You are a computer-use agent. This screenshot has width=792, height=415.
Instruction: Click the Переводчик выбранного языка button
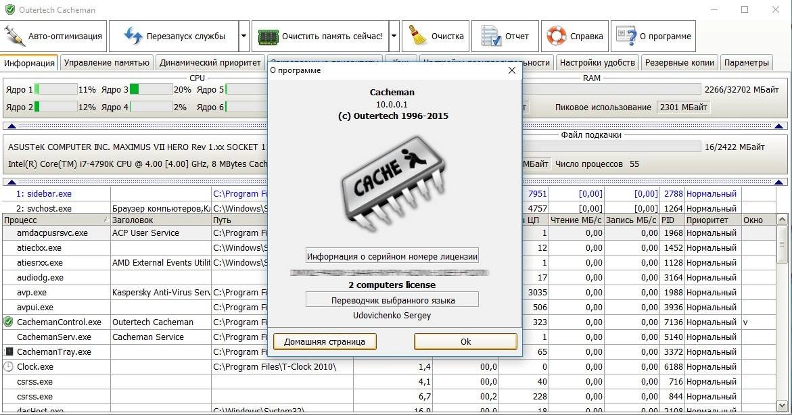click(392, 300)
